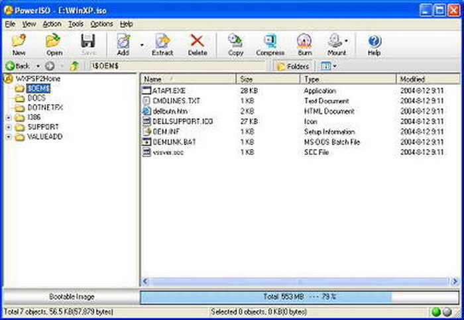Go up one folder level icon

coord(74,66)
